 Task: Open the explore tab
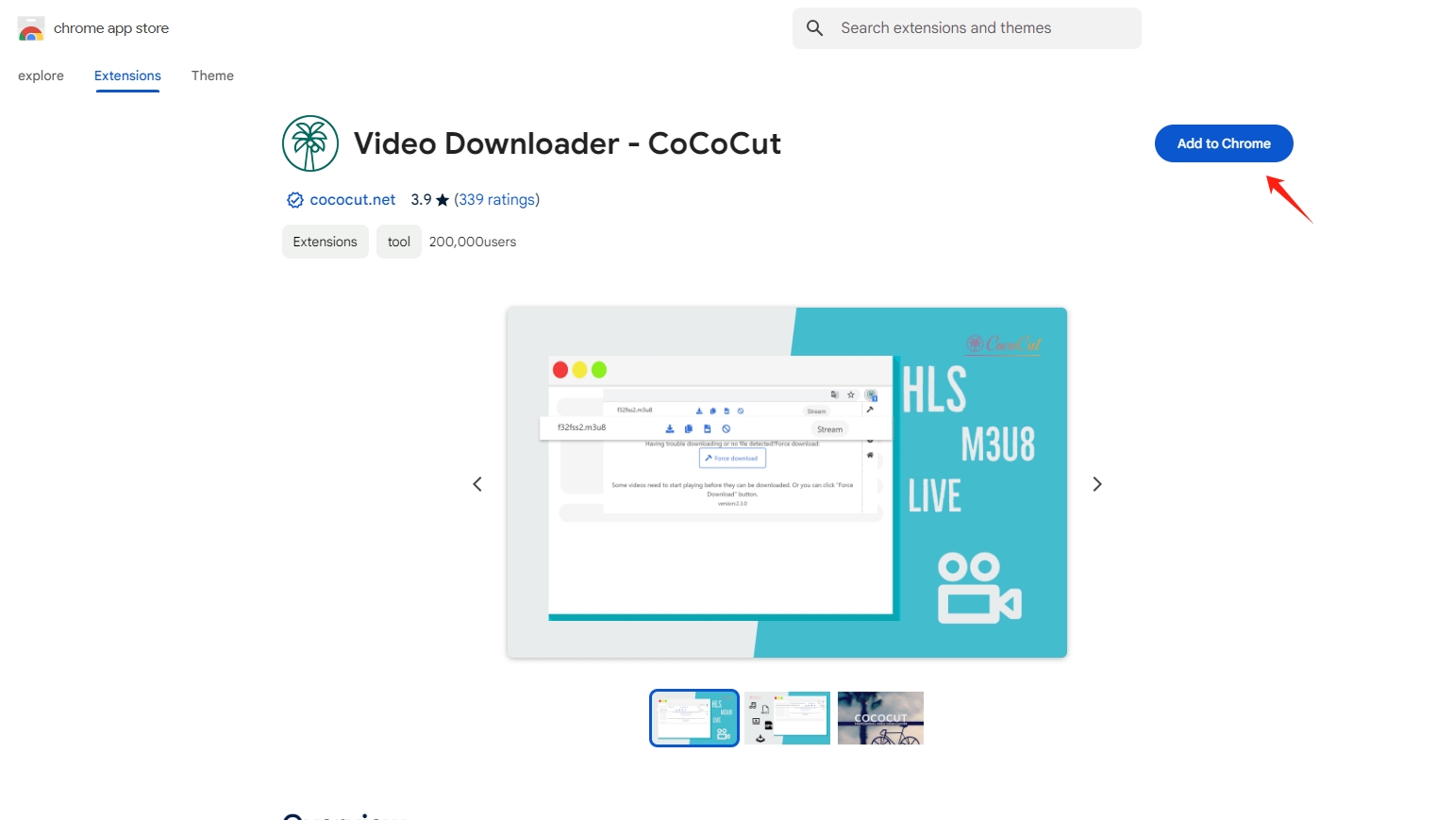[41, 75]
